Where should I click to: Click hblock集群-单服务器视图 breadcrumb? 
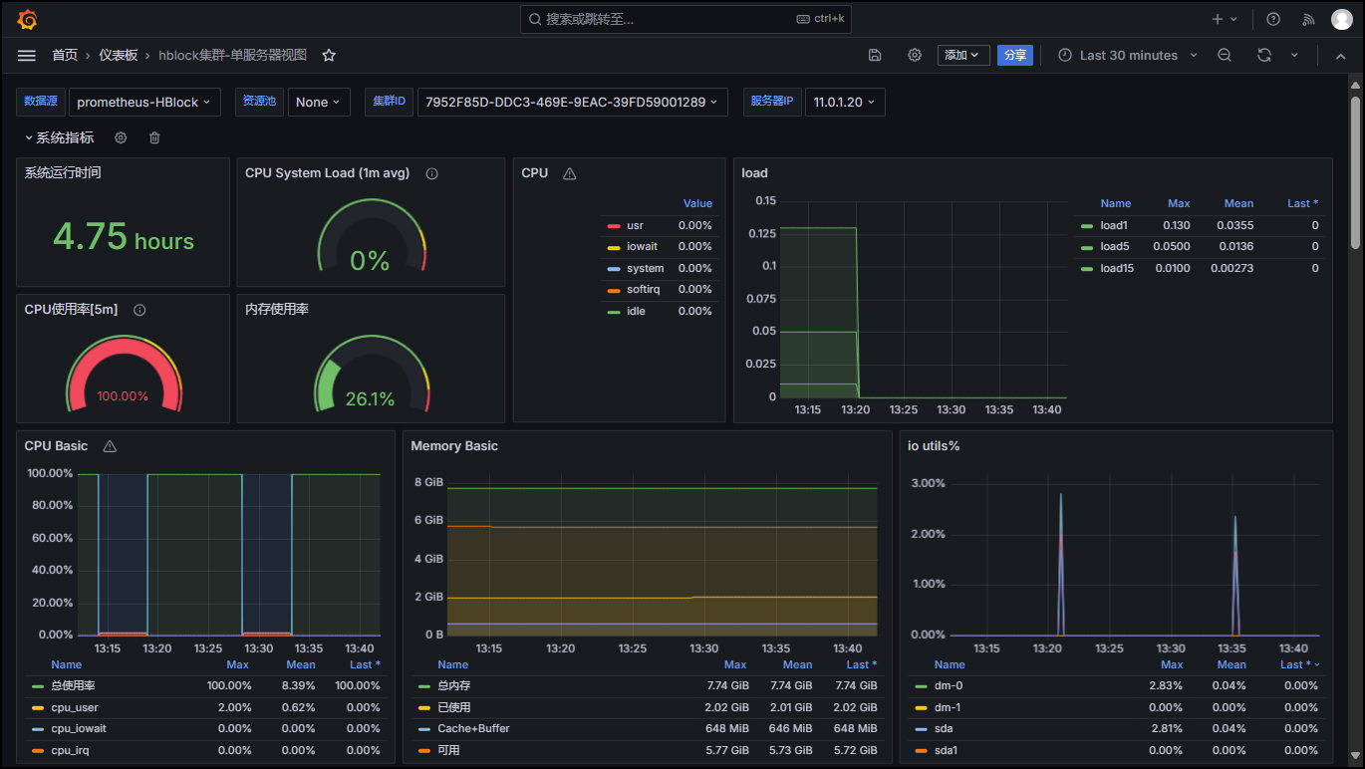pyautogui.click(x=233, y=56)
